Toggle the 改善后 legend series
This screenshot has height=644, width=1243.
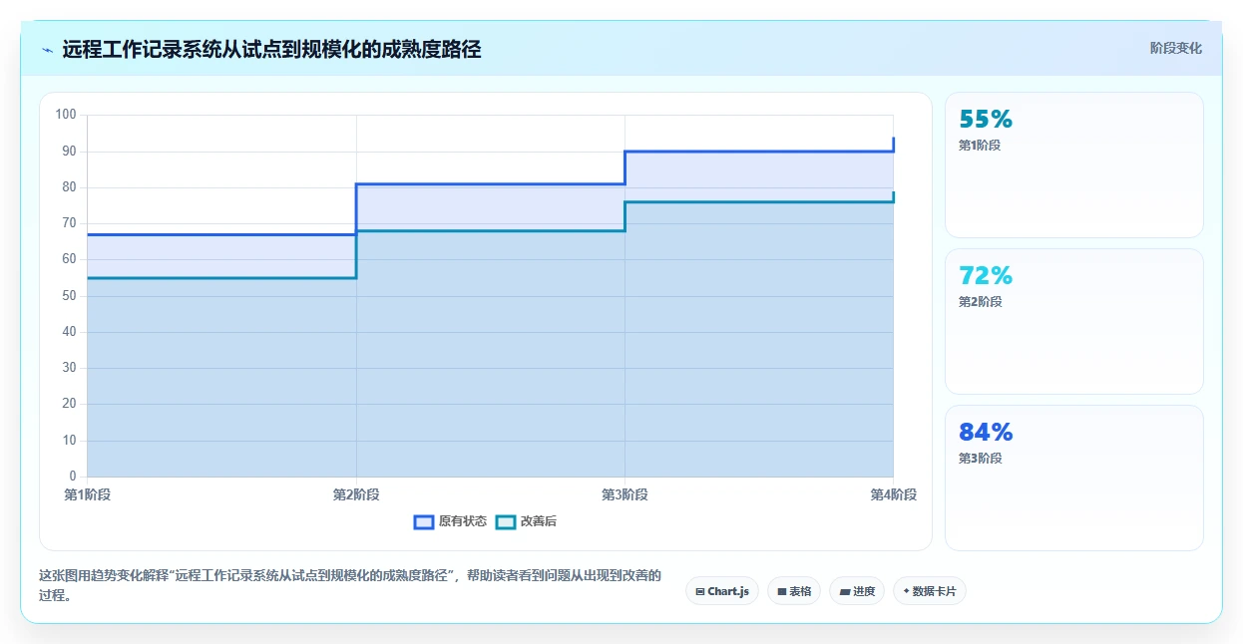(526, 521)
